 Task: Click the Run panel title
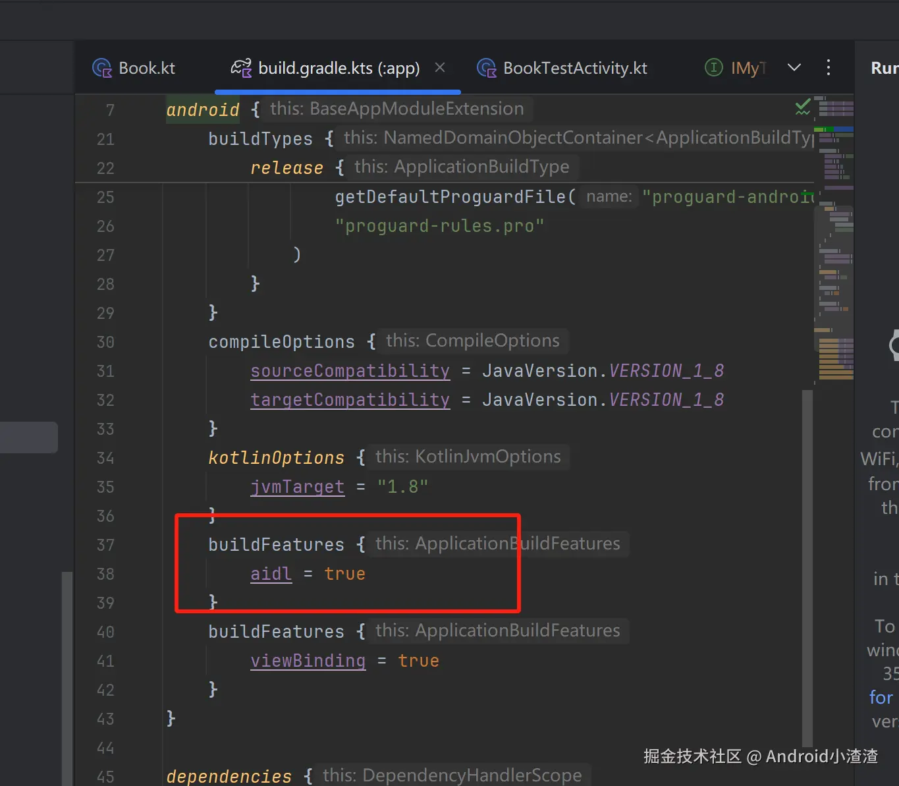pos(885,68)
